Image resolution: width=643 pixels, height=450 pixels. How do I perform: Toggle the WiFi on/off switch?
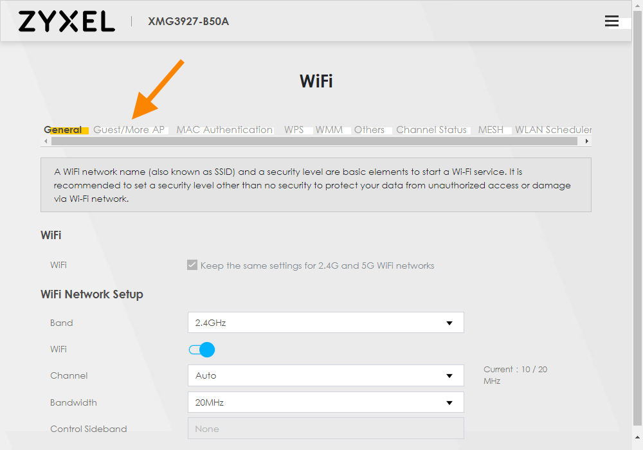[201, 350]
